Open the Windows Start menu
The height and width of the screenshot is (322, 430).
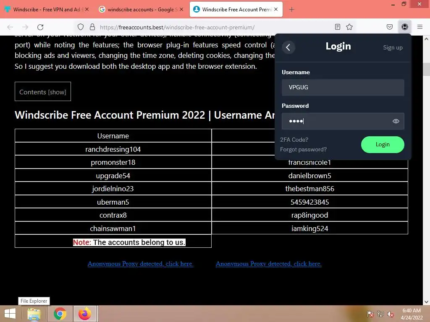point(10,314)
